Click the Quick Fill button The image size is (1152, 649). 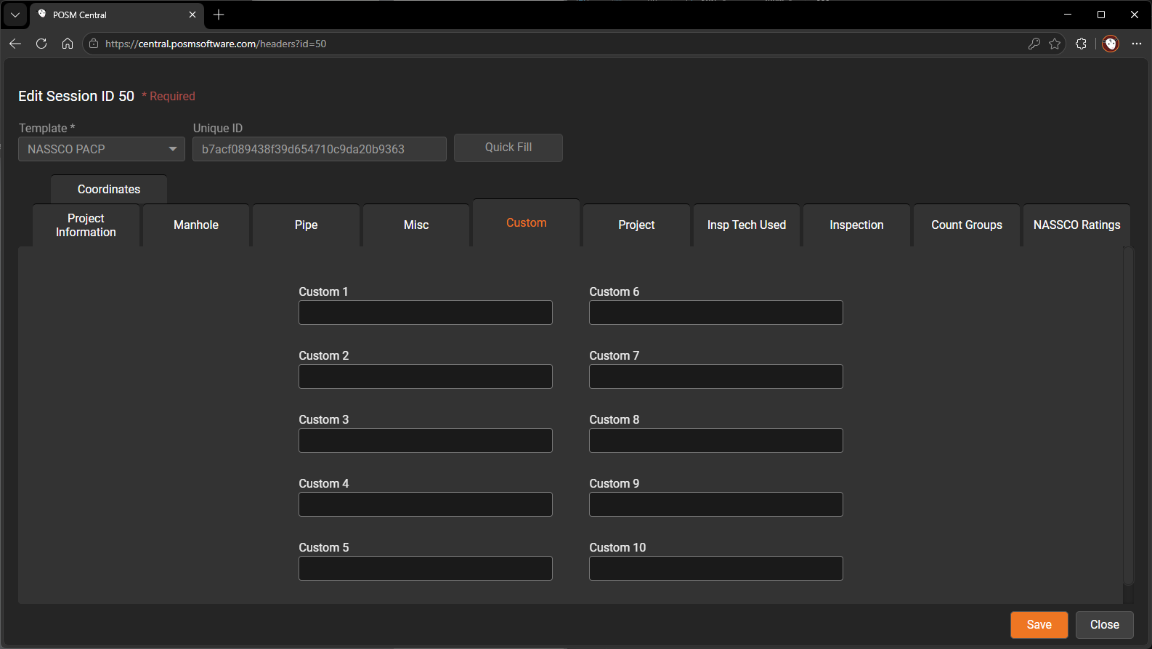(508, 148)
